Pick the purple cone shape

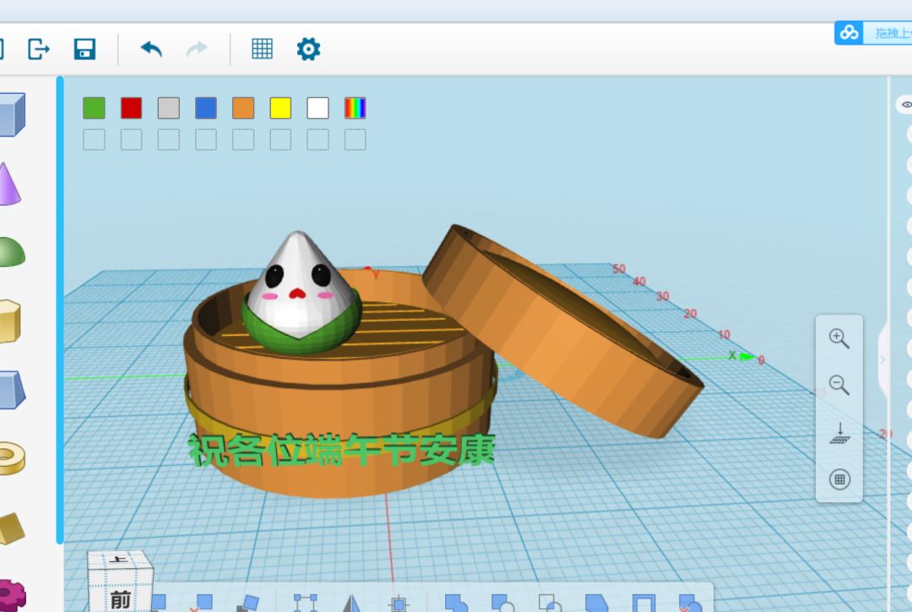(8, 184)
